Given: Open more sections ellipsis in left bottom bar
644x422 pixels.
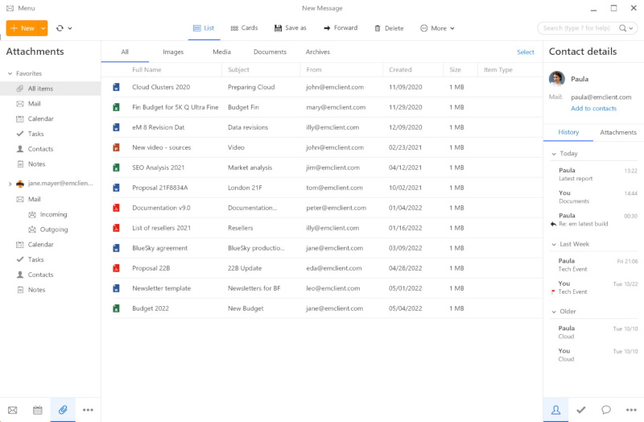Looking at the screenshot, I should coord(88,410).
